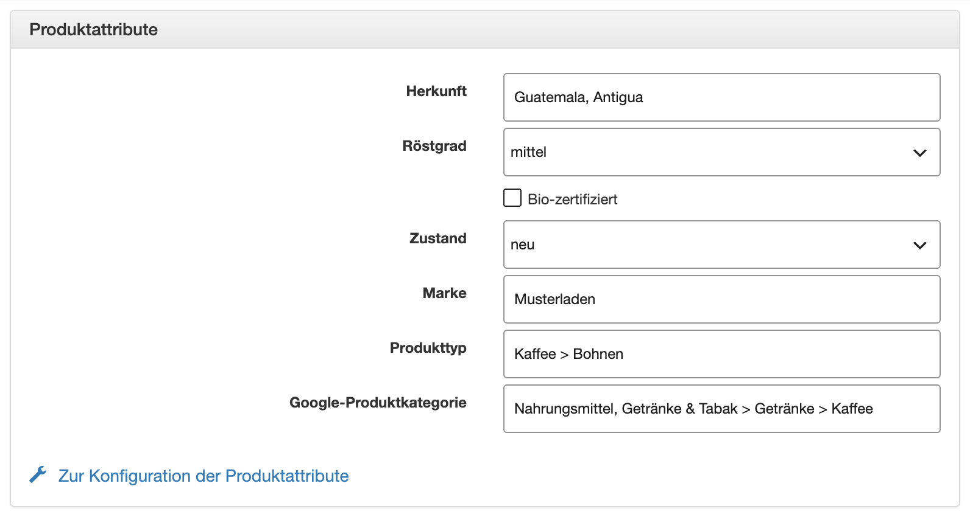The width and height of the screenshot is (970, 517).
Task: Click the Bio-zertifiziert label text
Action: coord(573,199)
